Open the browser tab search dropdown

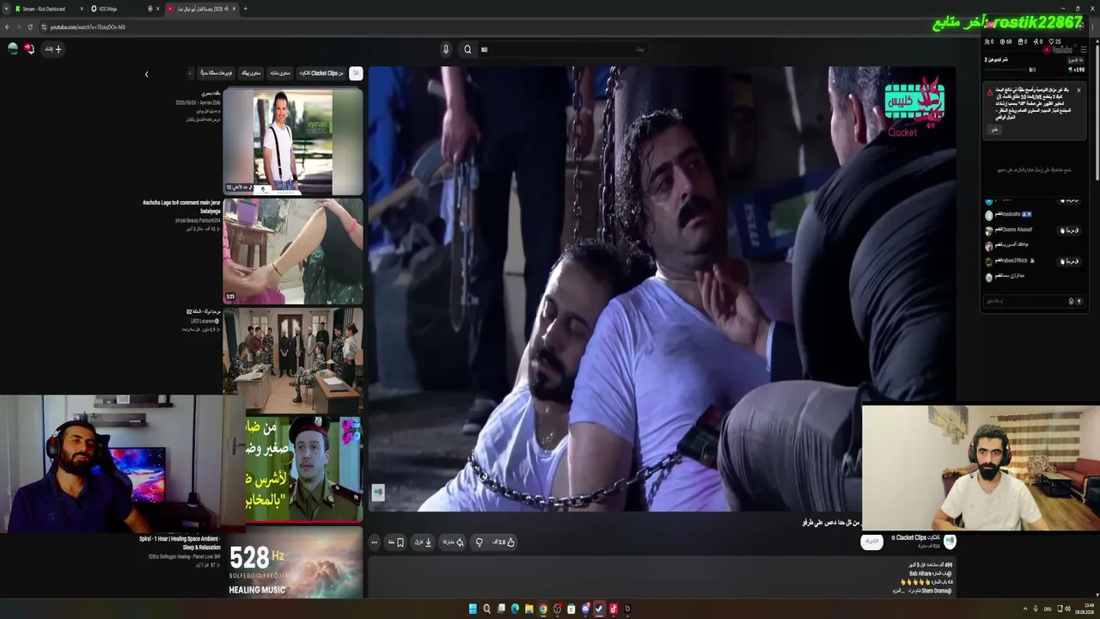[x=5, y=9]
